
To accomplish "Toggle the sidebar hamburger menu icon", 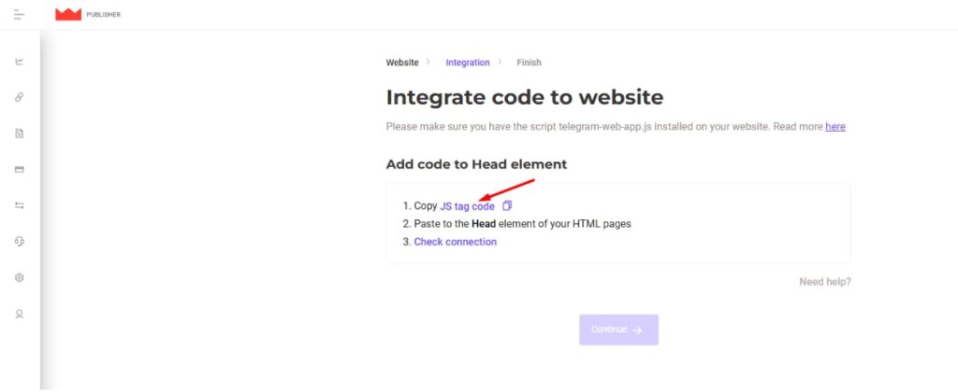I will click(20, 15).
